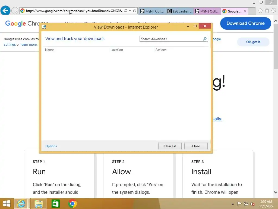Switch to the second MSN | Outlook tab
The height and width of the screenshot is (209, 278).
(x=207, y=11)
